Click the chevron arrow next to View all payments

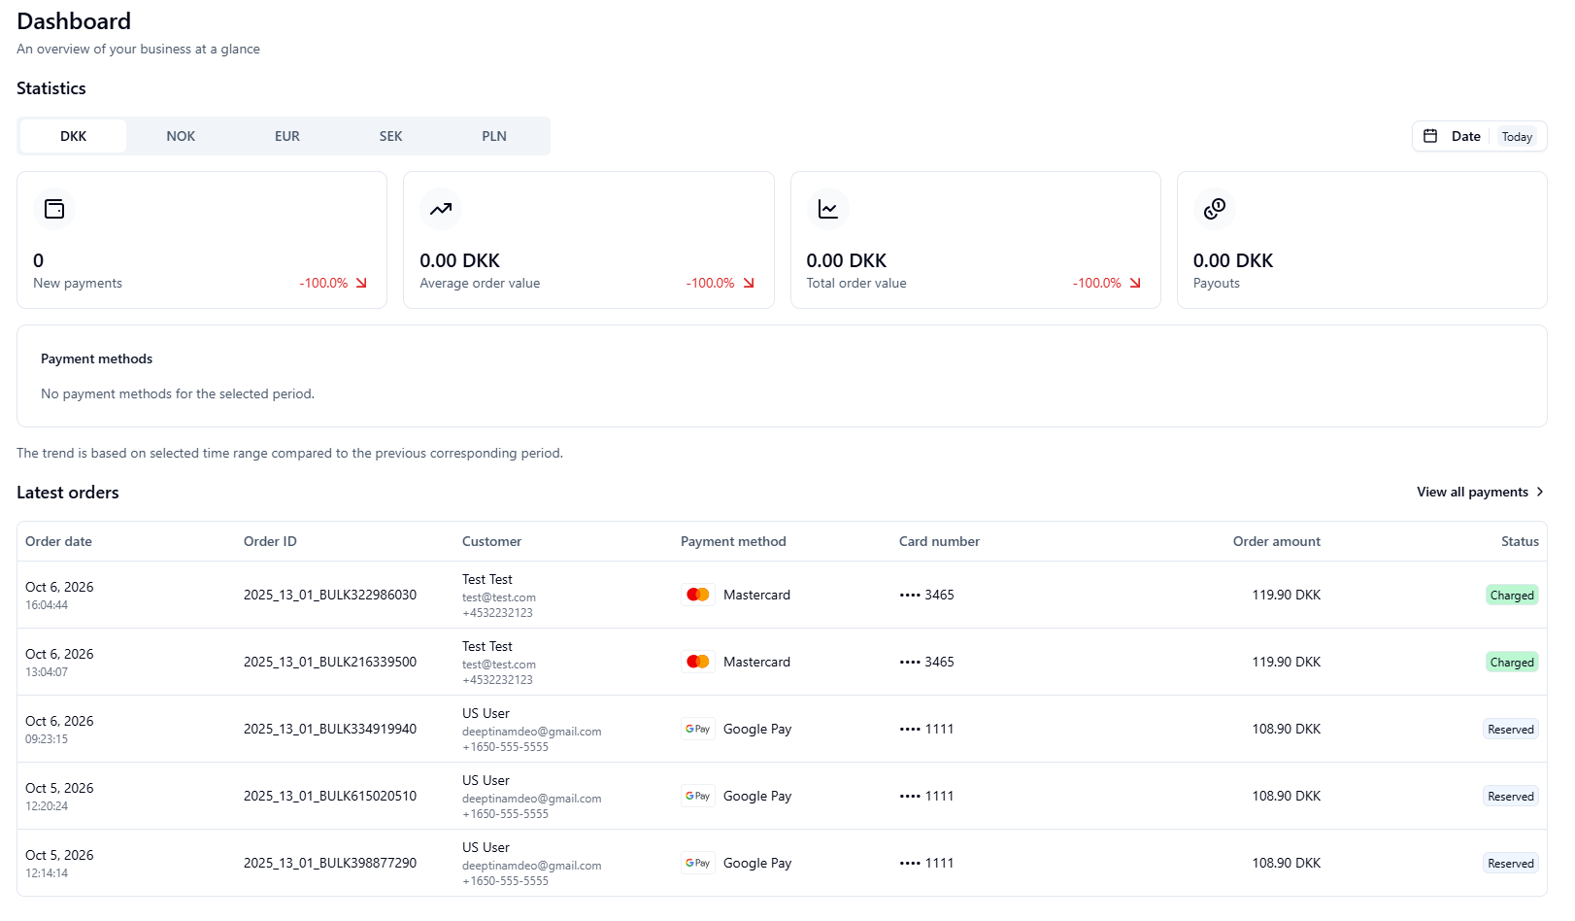tap(1540, 492)
